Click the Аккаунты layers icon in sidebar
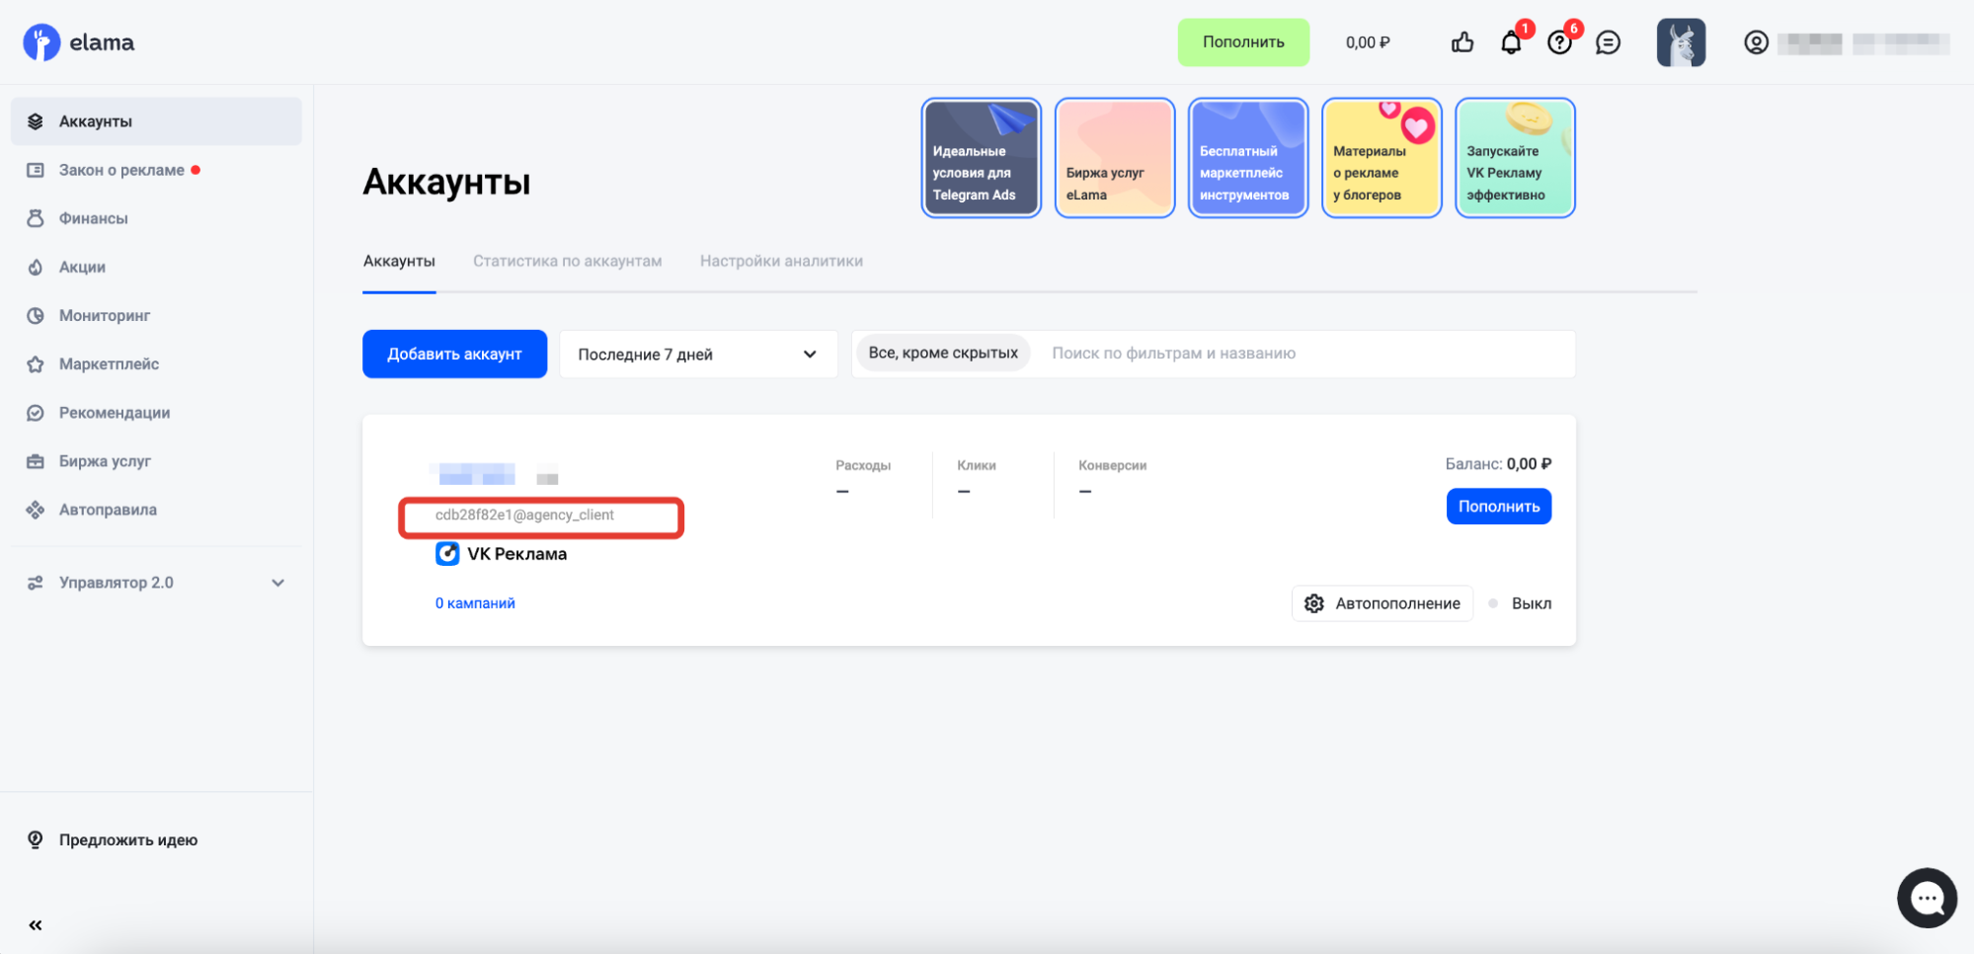The height and width of the screenshot is (955, 1974). (36, 121)
